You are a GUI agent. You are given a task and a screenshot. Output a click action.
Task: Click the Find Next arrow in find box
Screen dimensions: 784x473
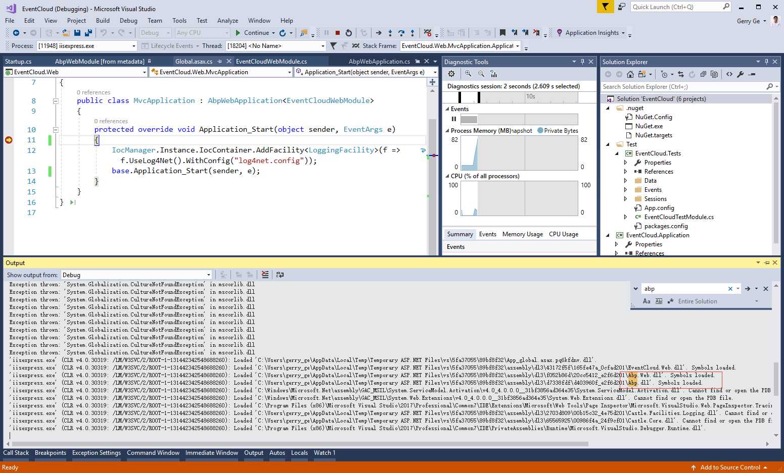click(747, 289)
